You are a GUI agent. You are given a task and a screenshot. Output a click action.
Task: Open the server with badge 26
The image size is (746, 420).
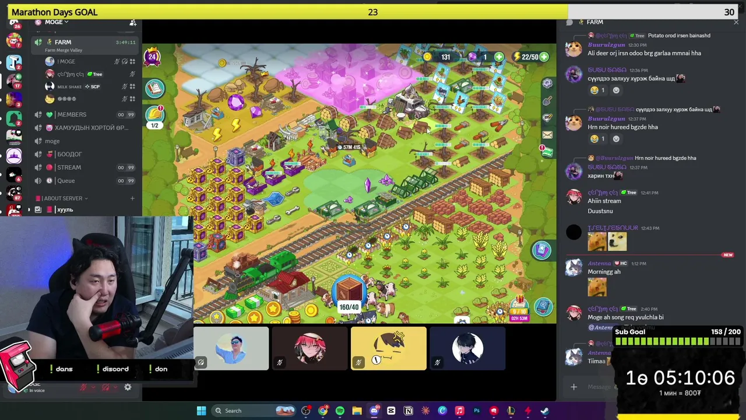click(x=14, y=23)
